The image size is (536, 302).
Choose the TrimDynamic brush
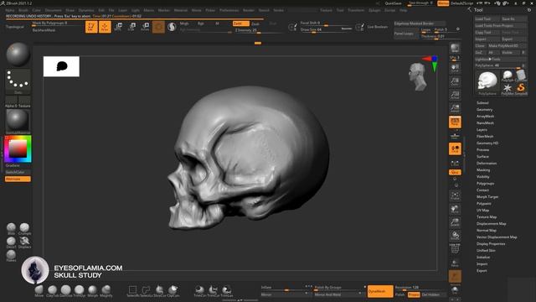tap(80, 291)
